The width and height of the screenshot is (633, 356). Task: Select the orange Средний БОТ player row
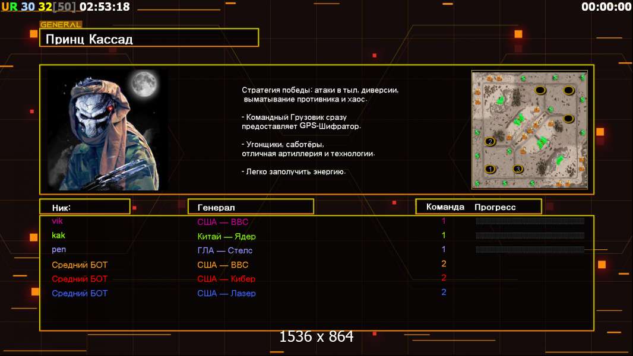(x=80, y=265)
